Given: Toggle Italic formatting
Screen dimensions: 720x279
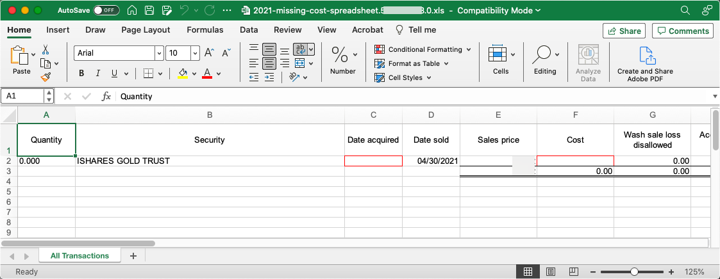Looking at the screenshot, I should (97, 74).
